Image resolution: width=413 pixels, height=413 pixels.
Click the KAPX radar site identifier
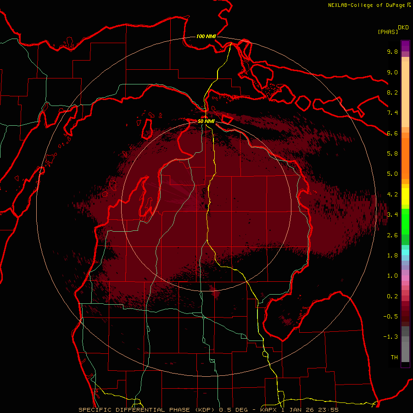pyautogui.click(x=268, y=410)
